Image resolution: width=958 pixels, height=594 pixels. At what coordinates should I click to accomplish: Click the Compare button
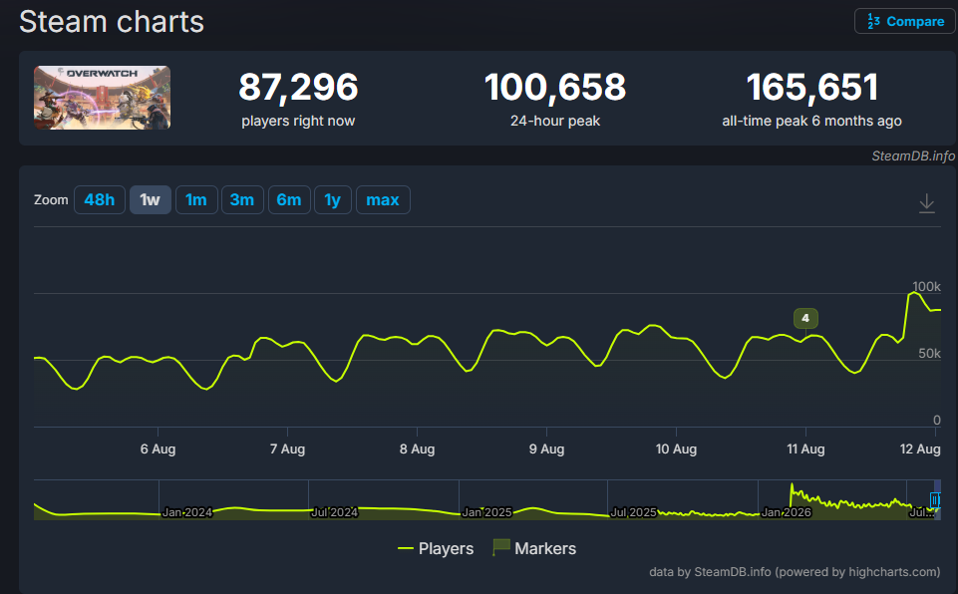coord(905,21)
